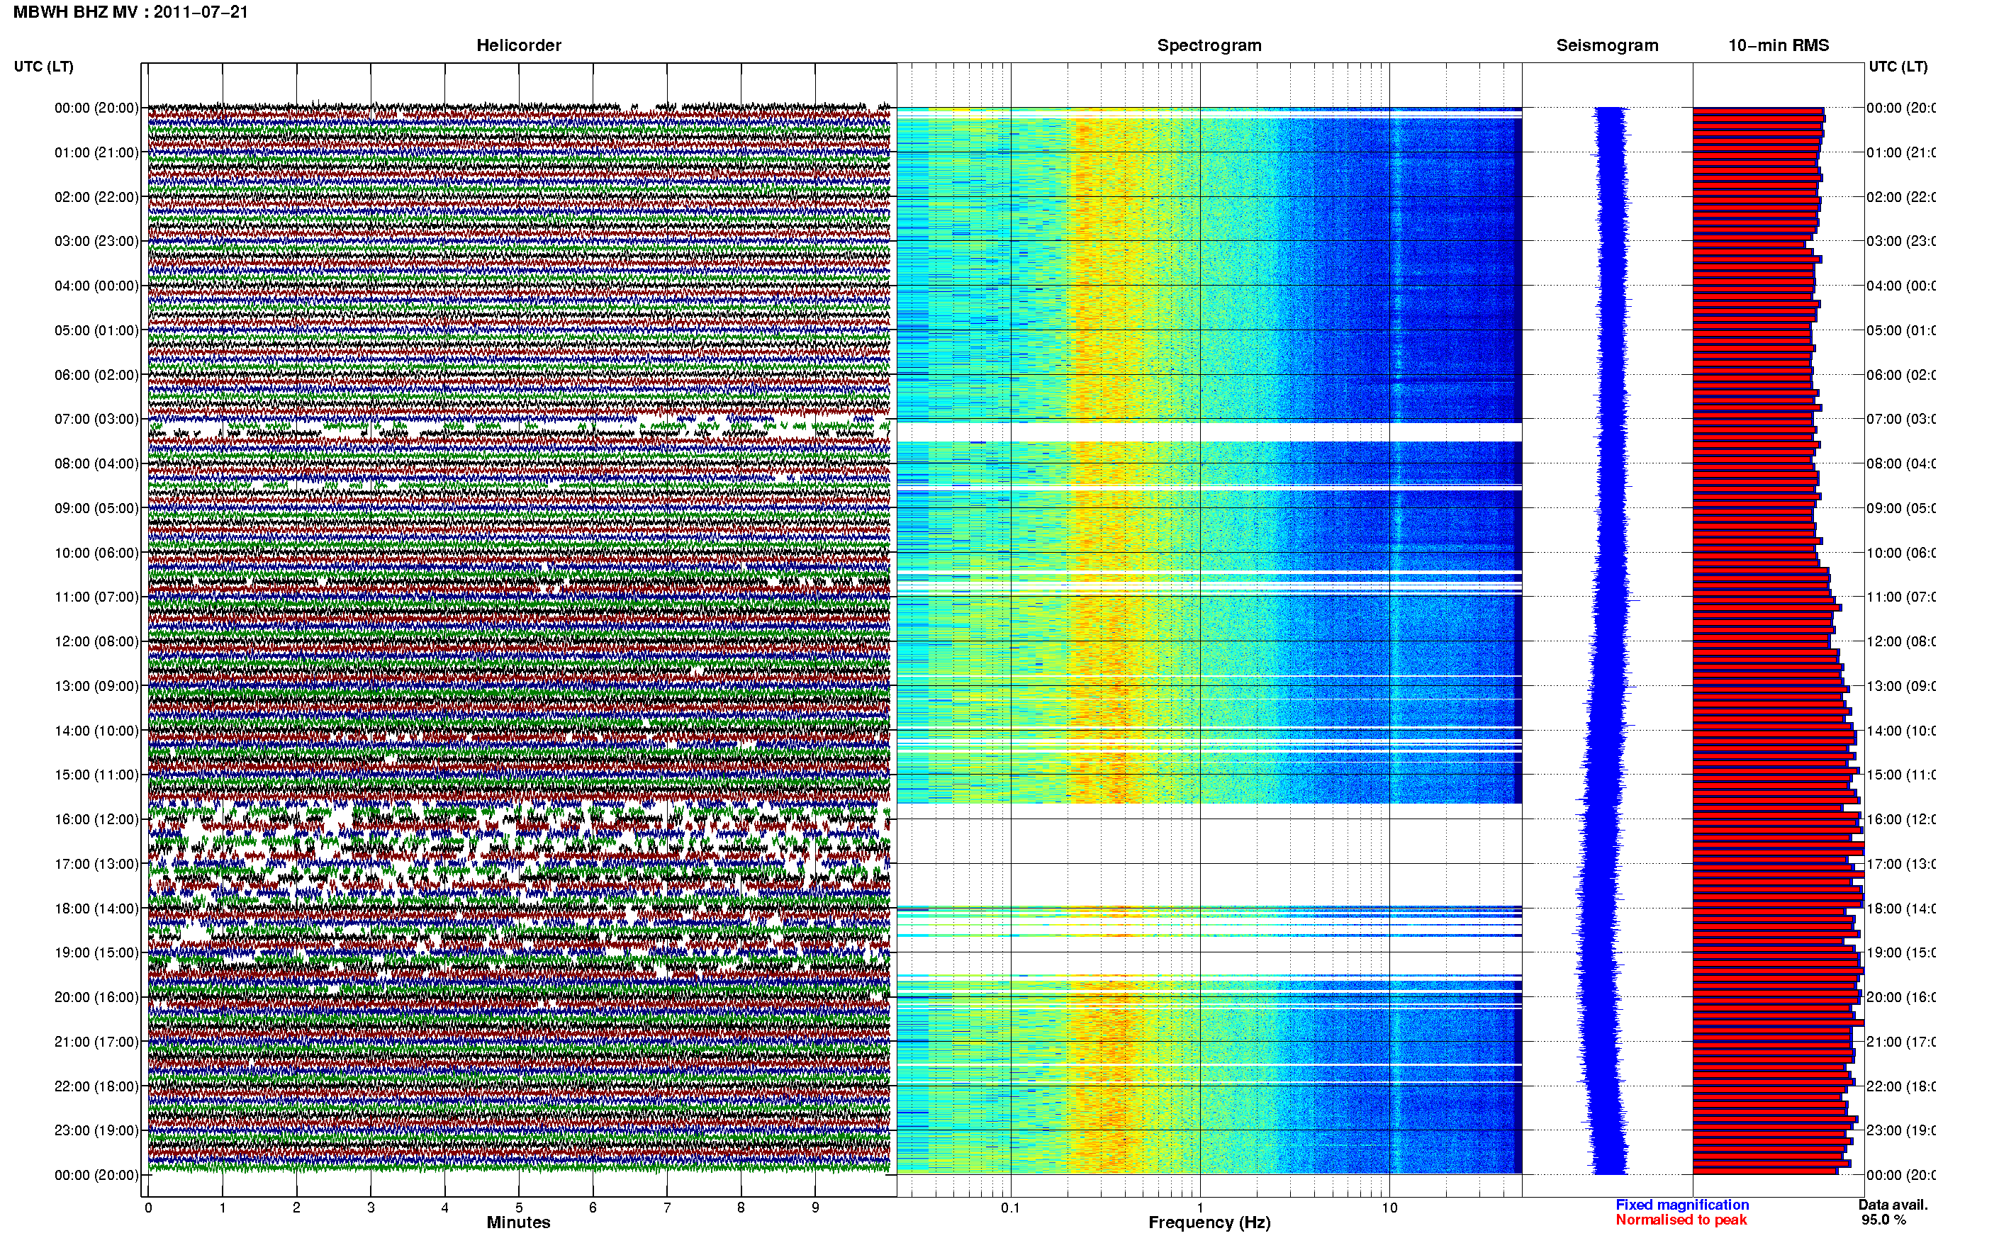Select the 'Data avail.' label
Screen dimensions: 2016x1260
(1893, 1205)
